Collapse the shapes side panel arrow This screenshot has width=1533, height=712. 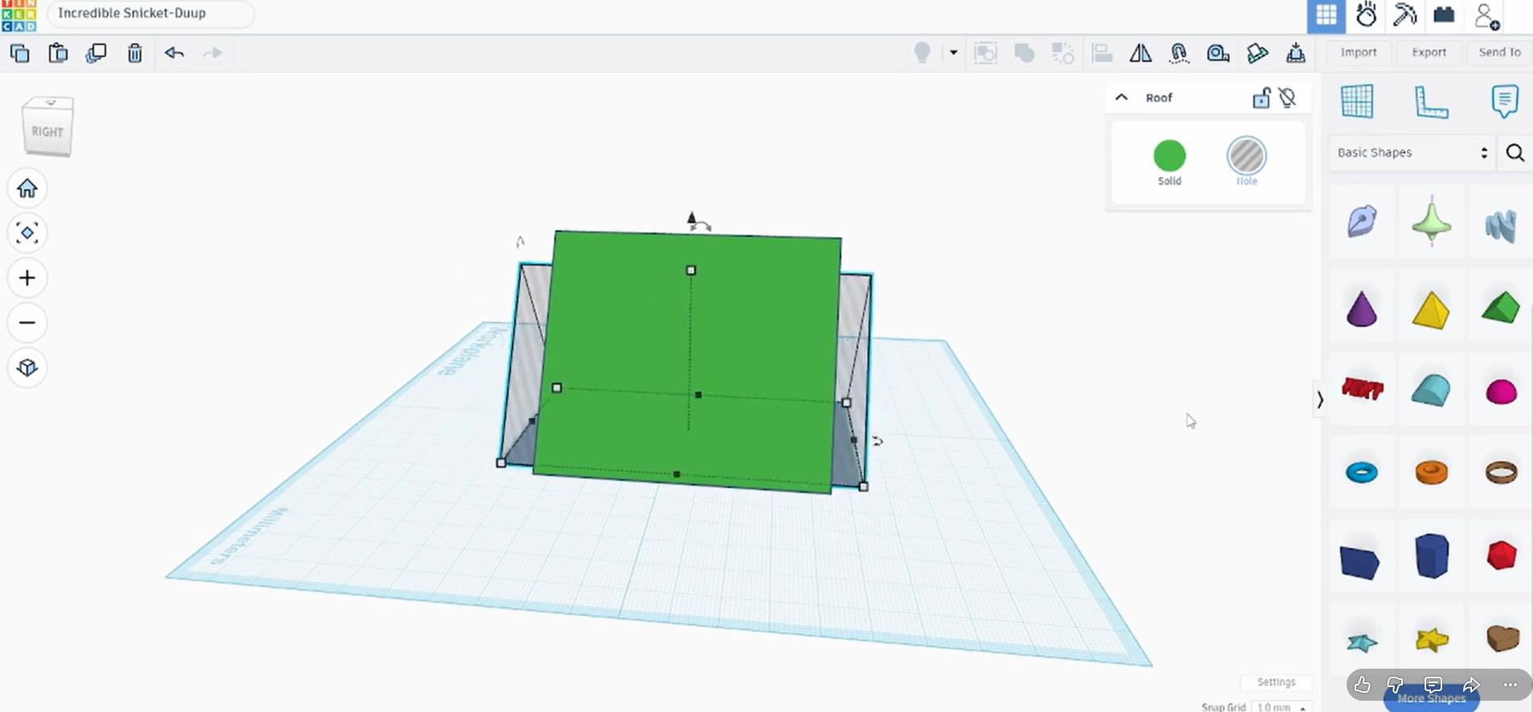[1319, 399]
